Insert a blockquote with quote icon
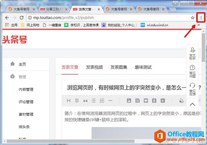This screenshot has height=145, width=207. (x=85, y=101)
